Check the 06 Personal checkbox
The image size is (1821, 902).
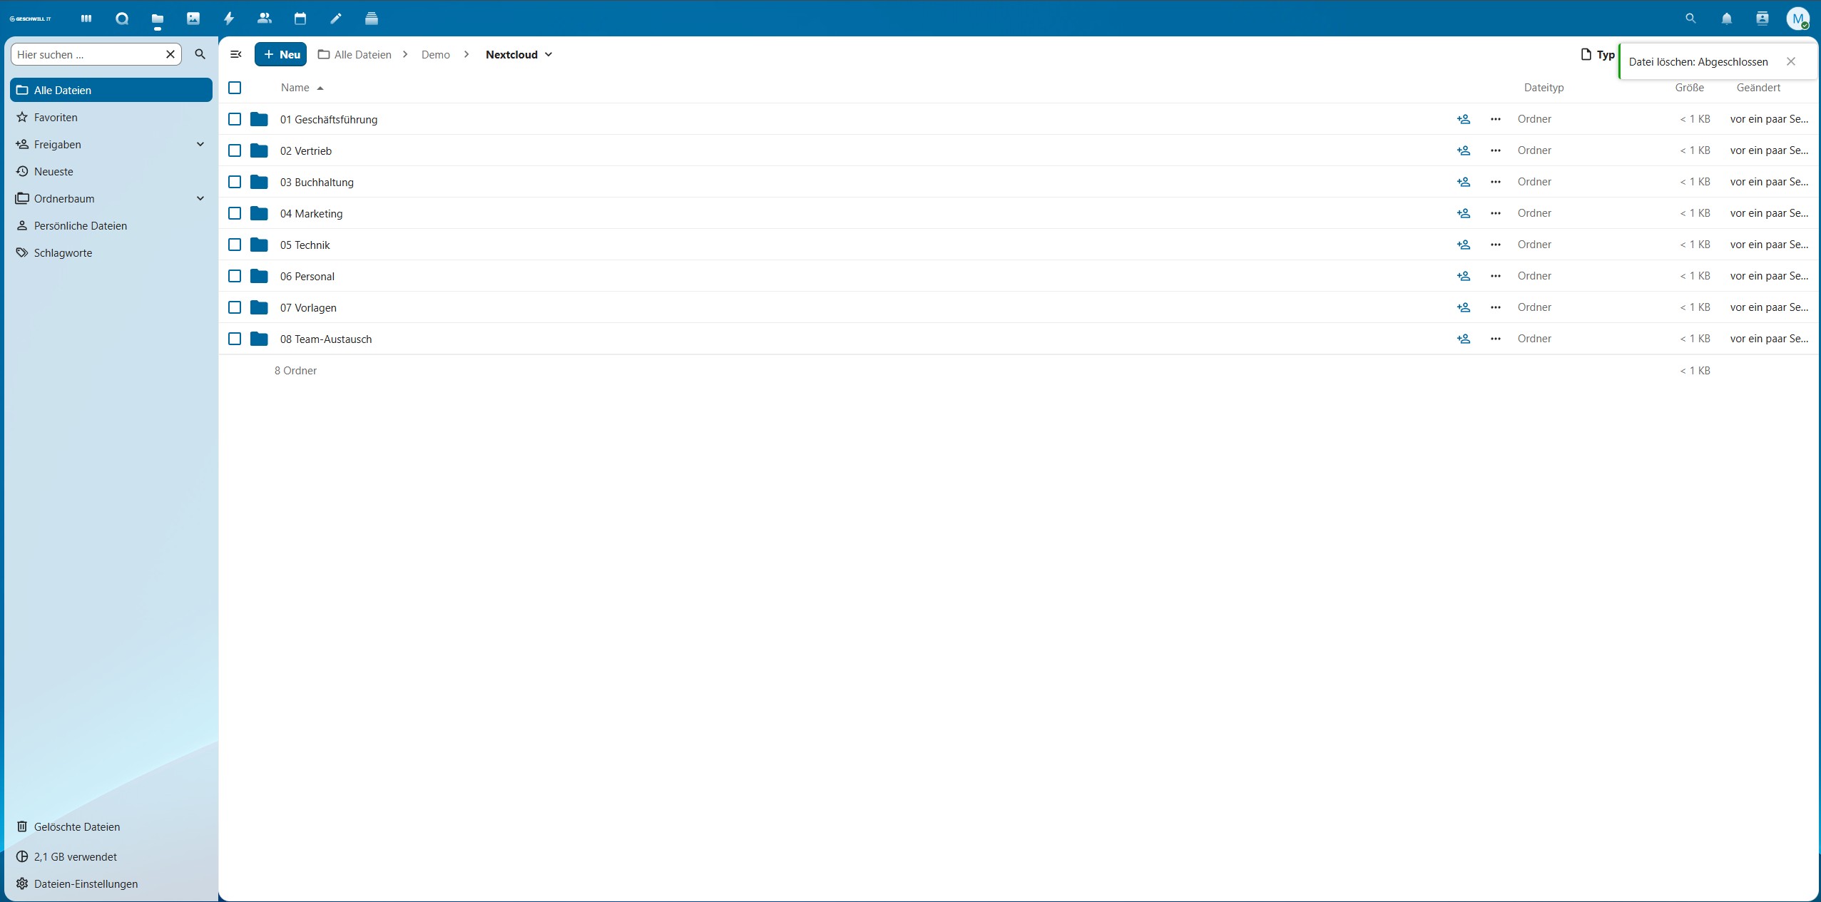pos(235,276)
